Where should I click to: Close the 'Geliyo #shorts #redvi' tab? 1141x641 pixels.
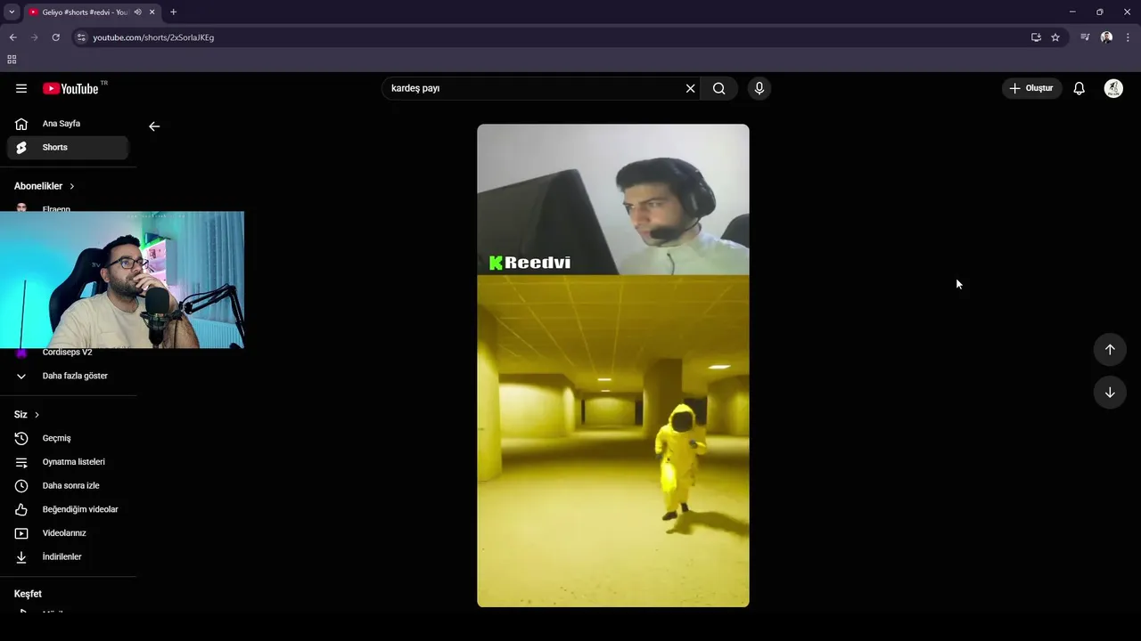click(152, 12)
